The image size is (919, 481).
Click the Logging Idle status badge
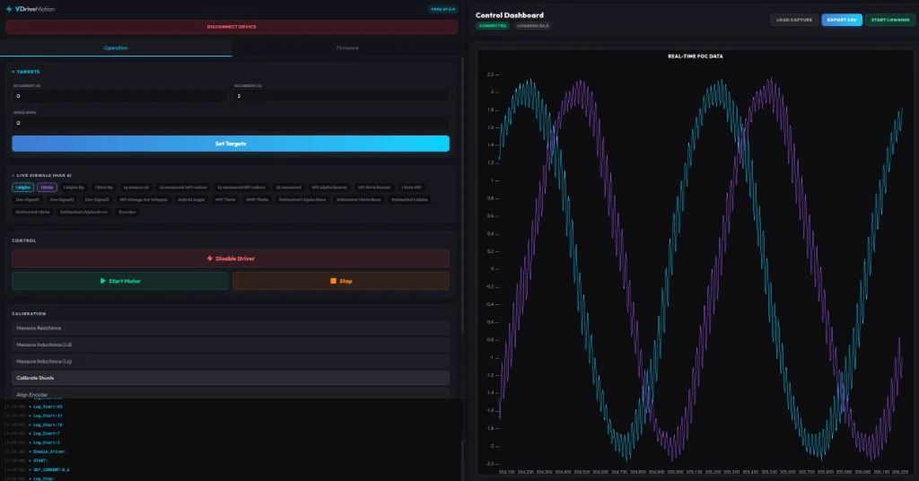coord(533,26)
